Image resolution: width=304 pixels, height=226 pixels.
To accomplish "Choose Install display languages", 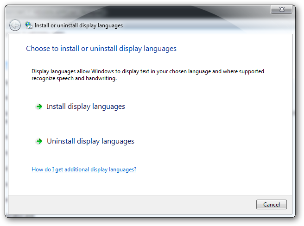I will tap(86, 107).
